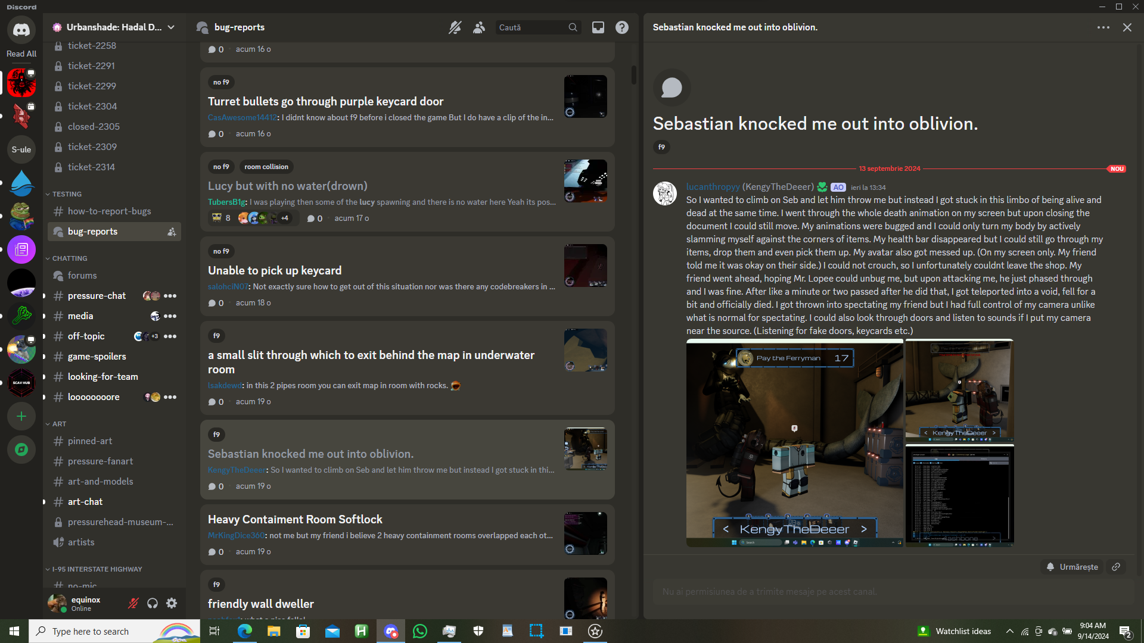The image size is (1144, 643).
Task: Open Explore Discoverable Servers compass icon
Action: coord(21,450)
